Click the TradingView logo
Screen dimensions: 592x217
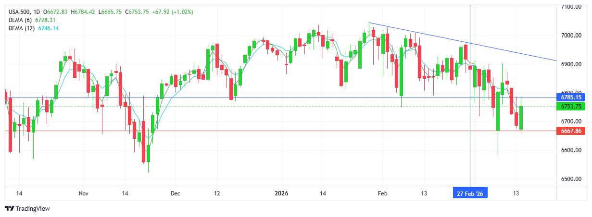(27, 208)
